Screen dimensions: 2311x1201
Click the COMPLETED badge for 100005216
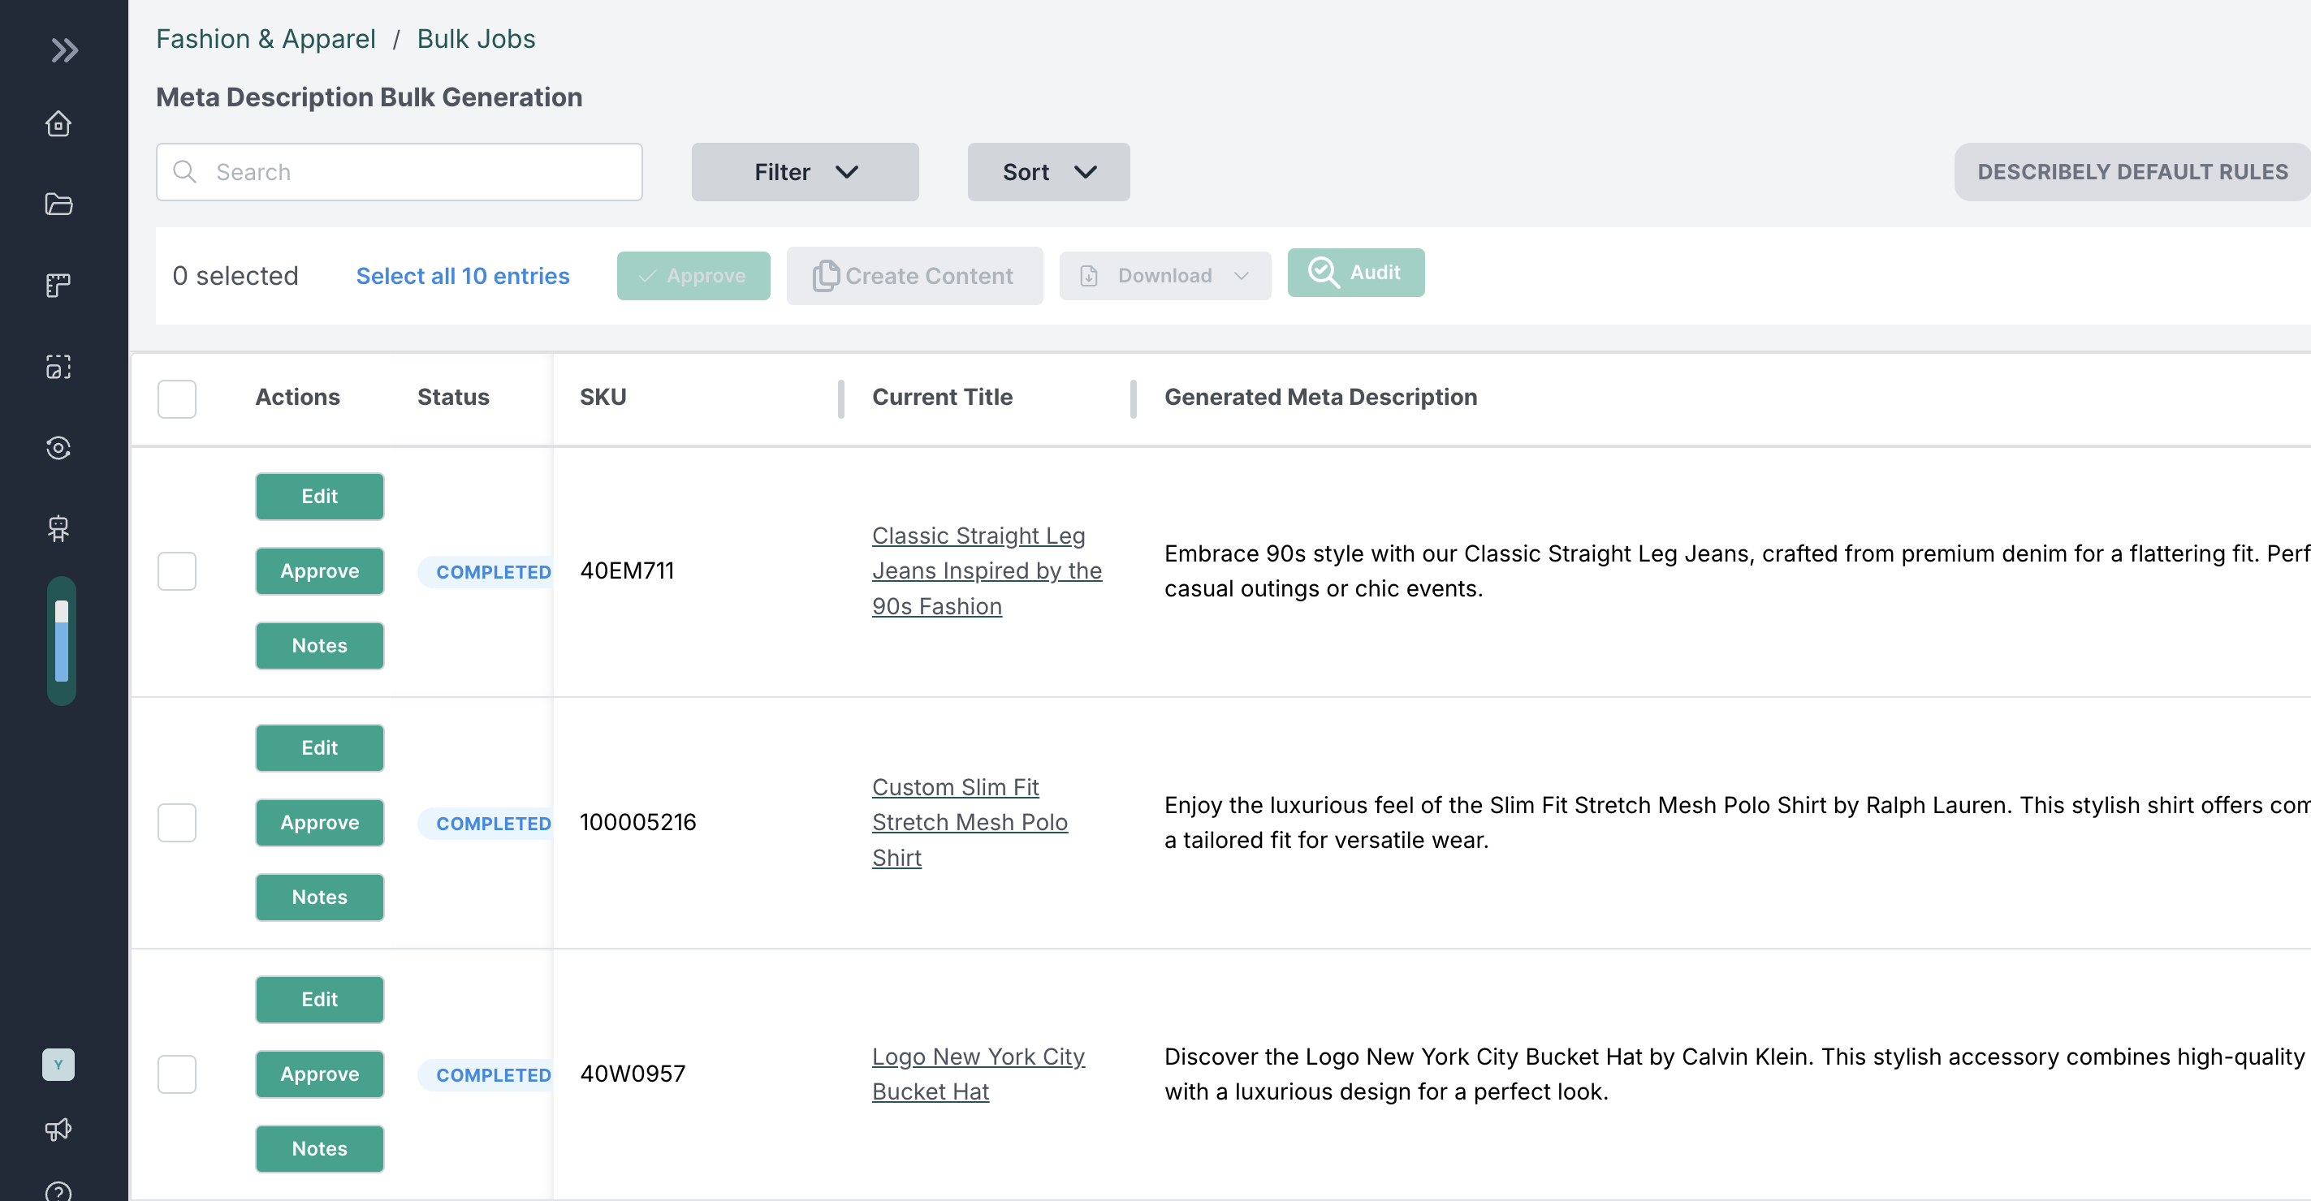pos(486,824)
